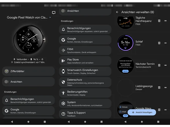Viewport: 170px width, 127px height.
Task: Open Smartwatch-Einstellungen entry text
Action: [83, 71]
